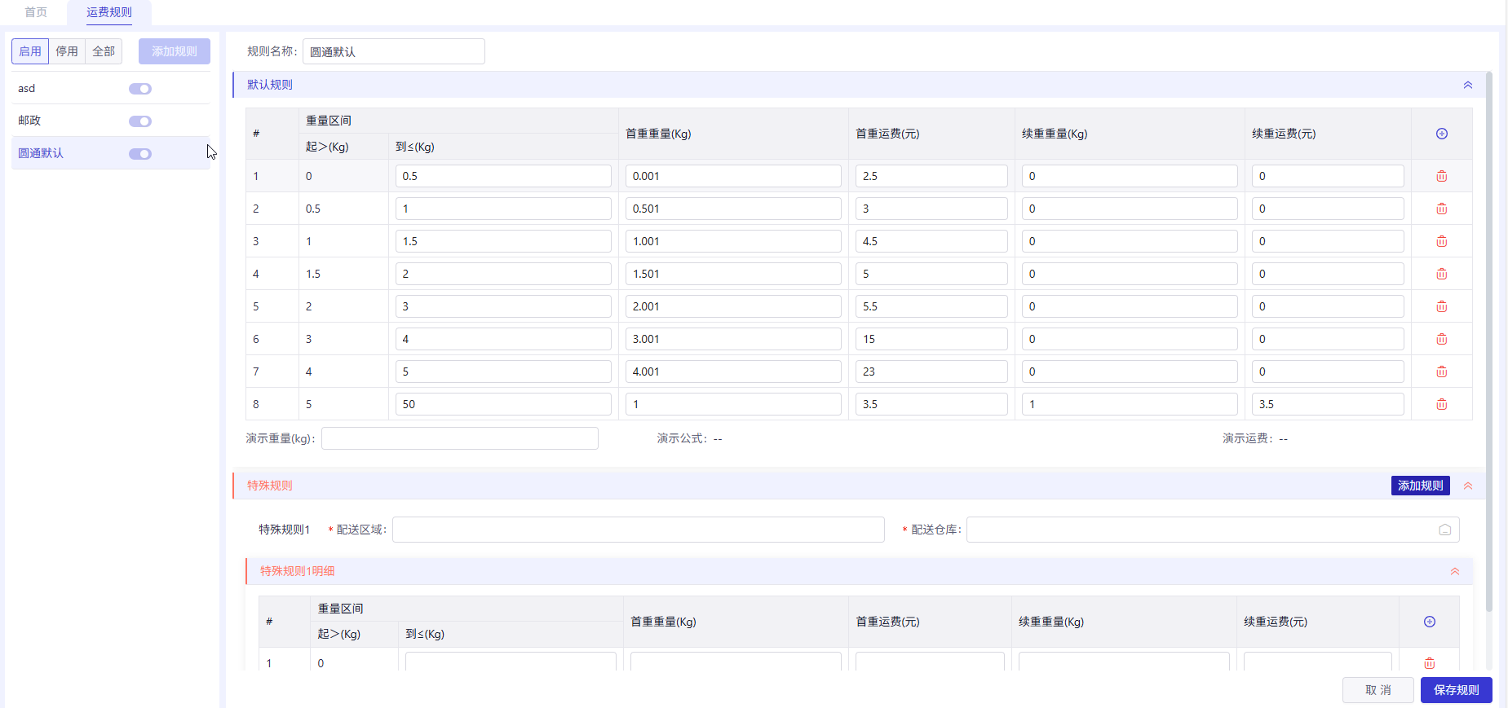The height and width of the screenshot is (708, 1508).
Task: Select the 邮政 rule in list
Action: pyautogui.click(x=111, y=121)
